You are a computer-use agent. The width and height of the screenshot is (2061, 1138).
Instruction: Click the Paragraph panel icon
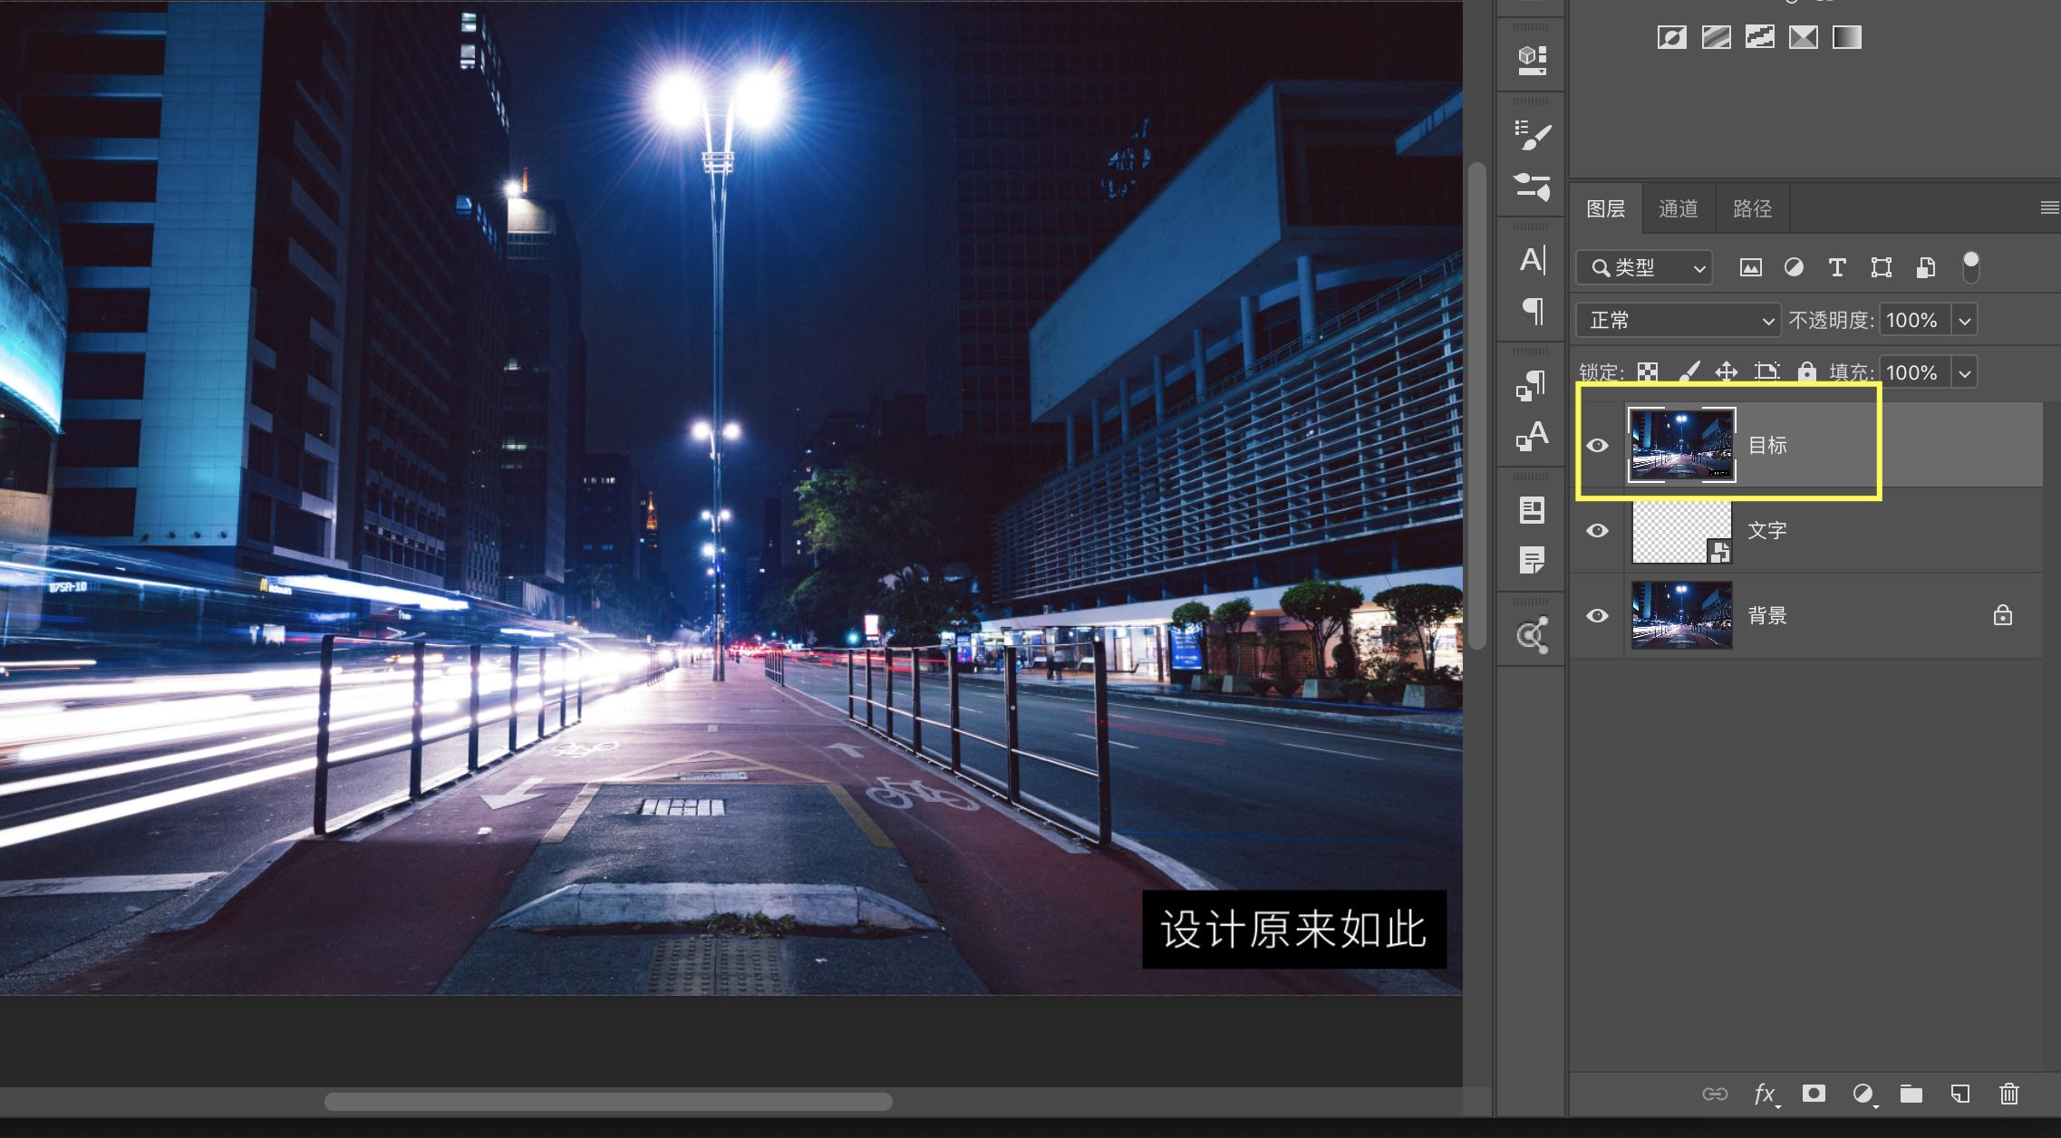click(x=1532, y=311)
